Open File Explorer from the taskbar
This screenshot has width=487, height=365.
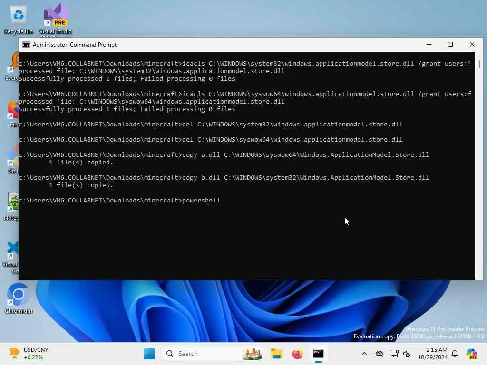pos(276,354)
